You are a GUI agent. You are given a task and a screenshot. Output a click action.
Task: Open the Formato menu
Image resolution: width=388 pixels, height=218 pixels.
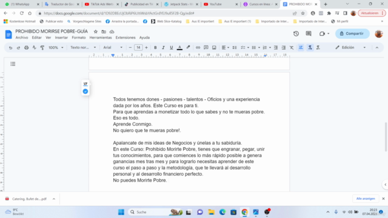(79, 38)
